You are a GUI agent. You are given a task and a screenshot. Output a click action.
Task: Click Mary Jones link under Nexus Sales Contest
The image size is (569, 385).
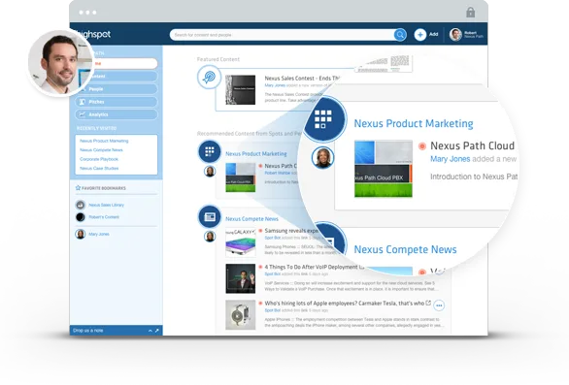[275, 85]
